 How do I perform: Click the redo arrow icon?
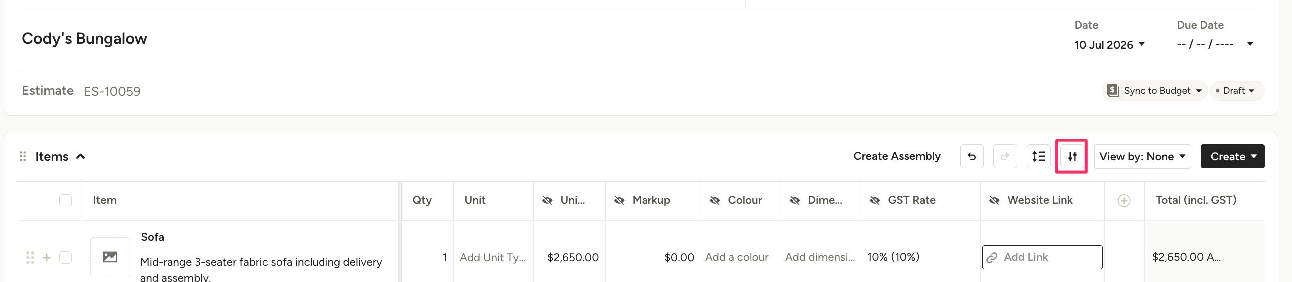click(1005, 157)
